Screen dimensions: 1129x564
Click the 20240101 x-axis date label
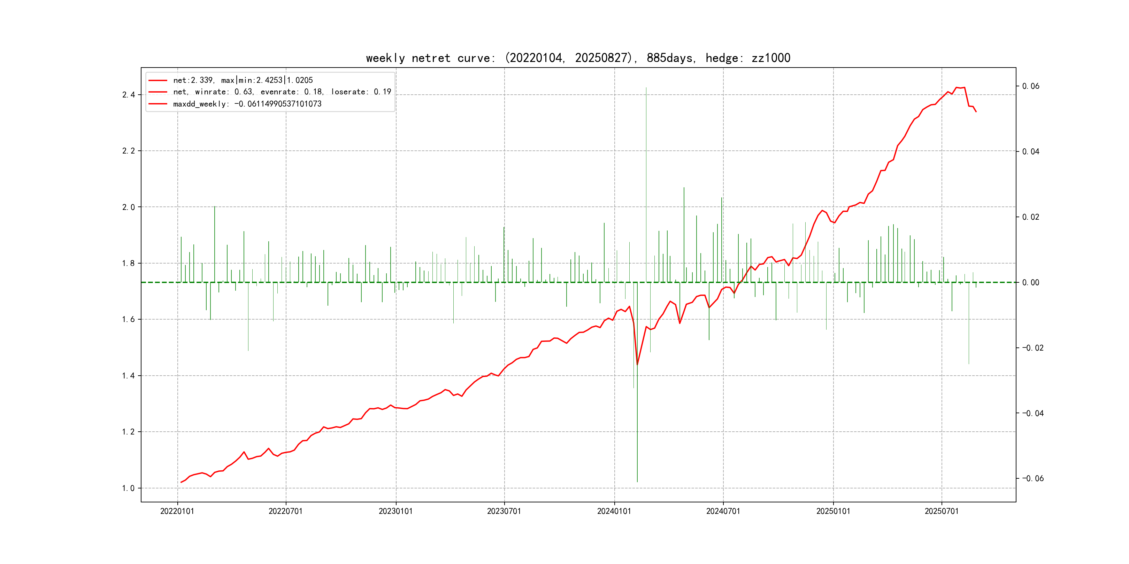(614, 511)
